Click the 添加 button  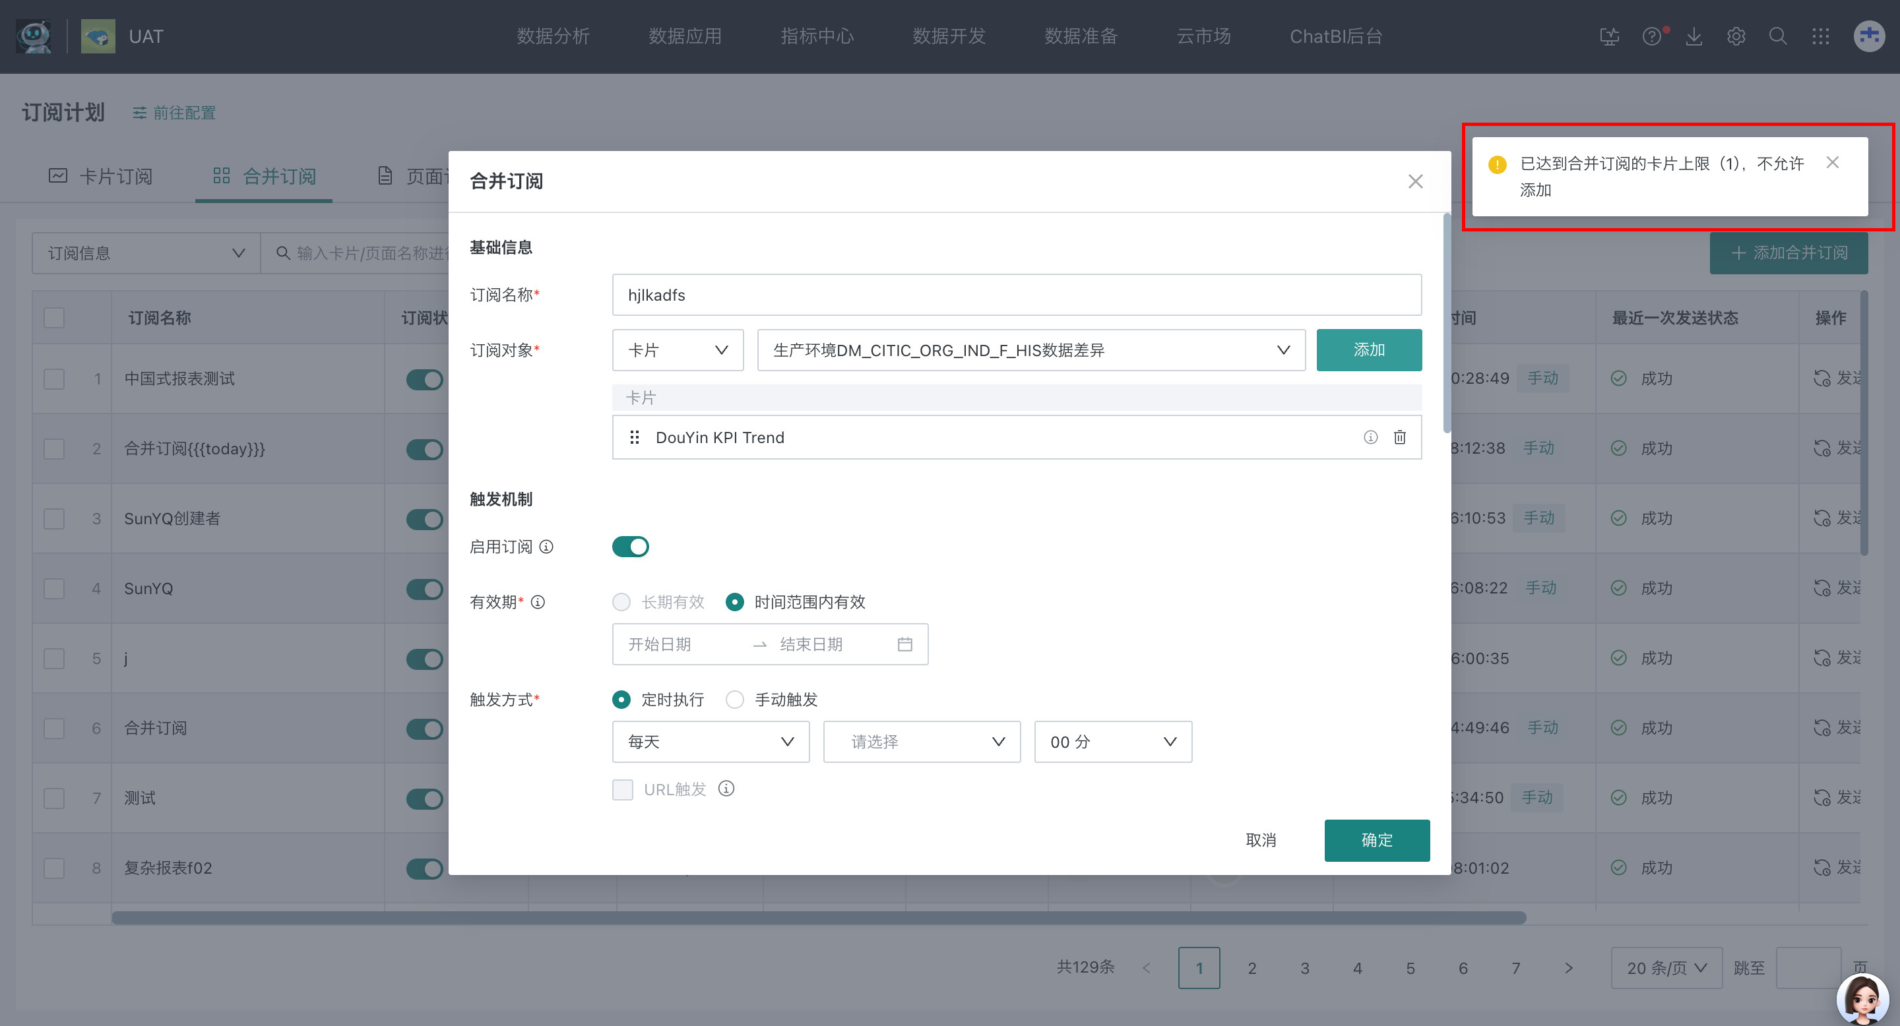pyautogui.click(x=1368, y=350)
